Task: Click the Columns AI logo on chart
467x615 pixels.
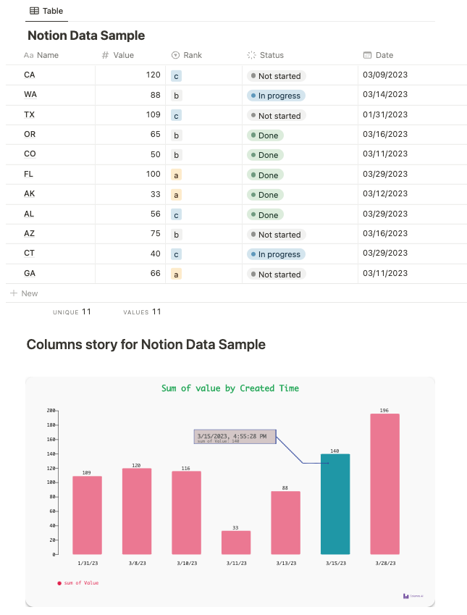Action: [x=413, y=596]
